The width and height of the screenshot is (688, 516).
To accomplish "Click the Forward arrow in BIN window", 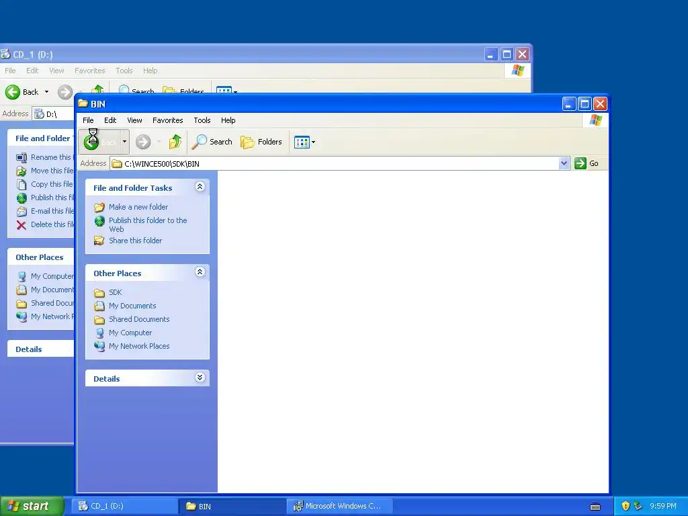I will point(143,142).
